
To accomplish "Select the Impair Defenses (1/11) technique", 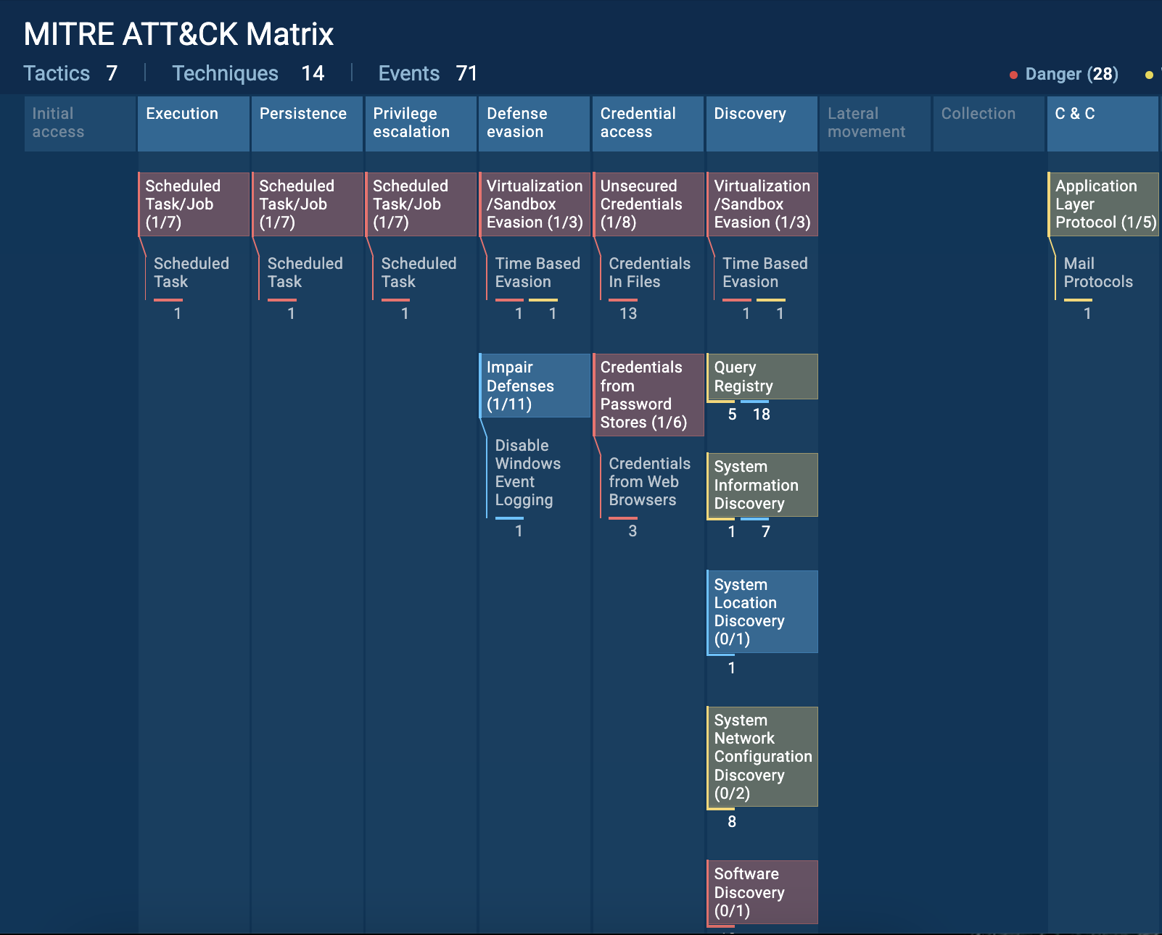I will pyautogui.click(x=535, y=386).
